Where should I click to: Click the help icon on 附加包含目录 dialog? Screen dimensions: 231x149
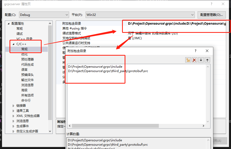[196, 51]
